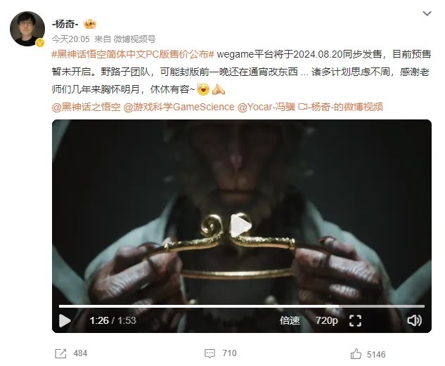Viewport: 445px width, 366px height.
Task: Visit the @游戏科学GameScience mention
Action: 179,107
